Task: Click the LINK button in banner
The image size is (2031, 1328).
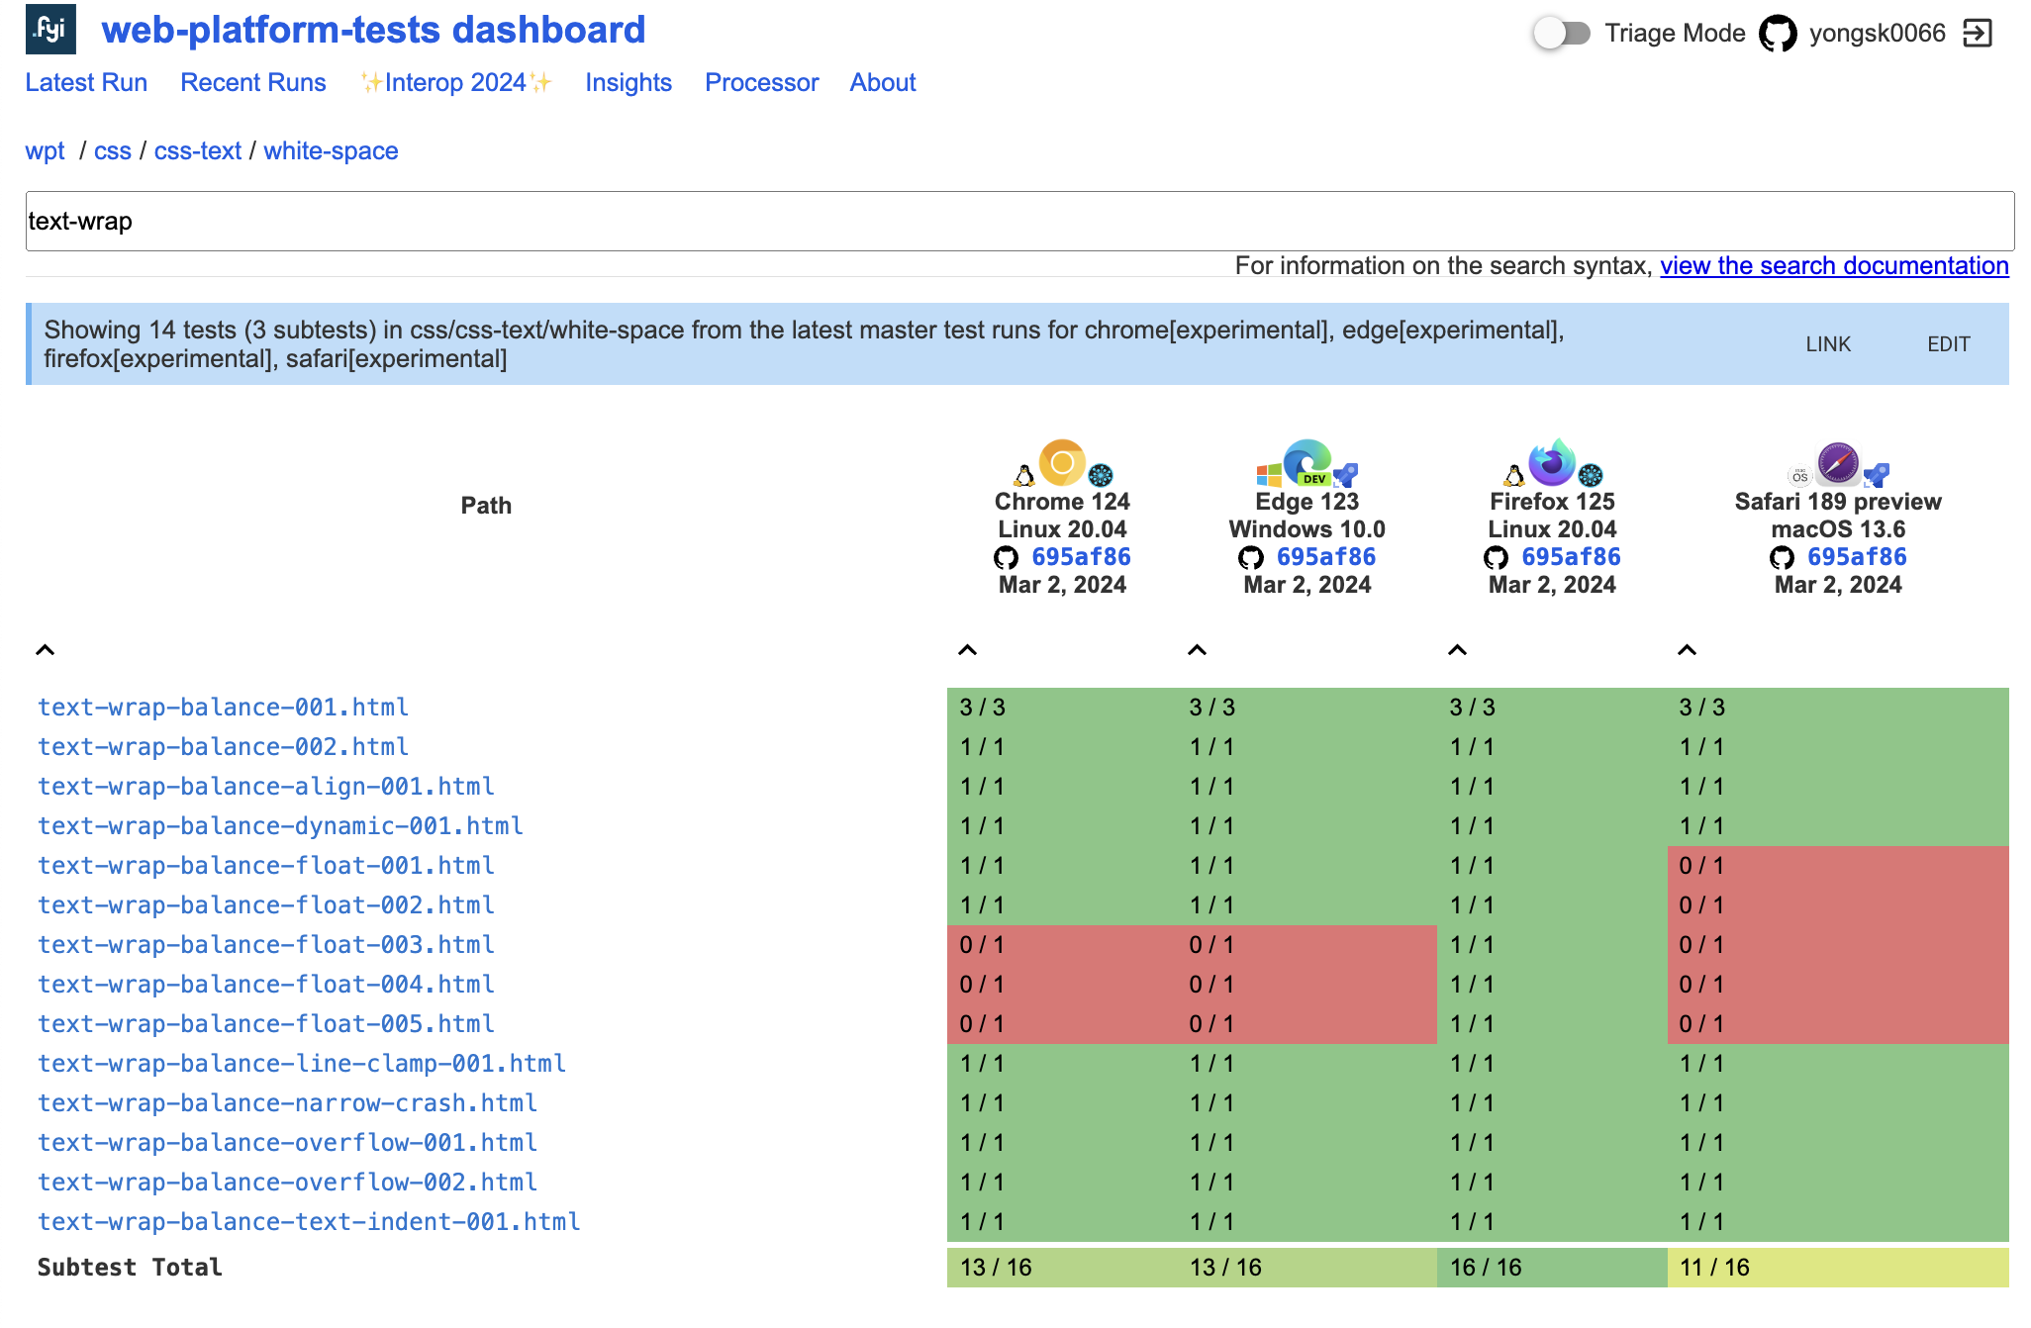Action: (x=1827, y=344)
